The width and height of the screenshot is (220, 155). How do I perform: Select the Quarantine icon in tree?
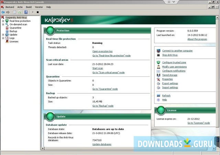(7, 28)
